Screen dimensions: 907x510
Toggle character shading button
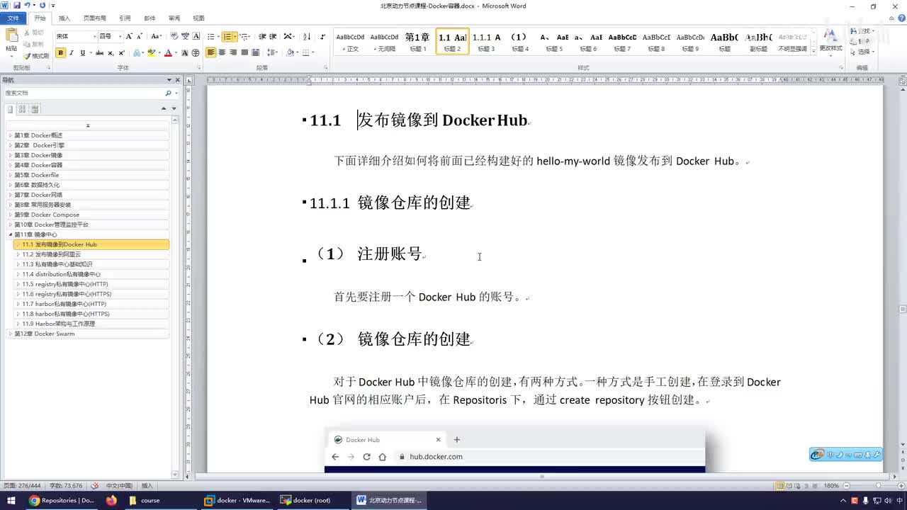(x=185, y=53)
